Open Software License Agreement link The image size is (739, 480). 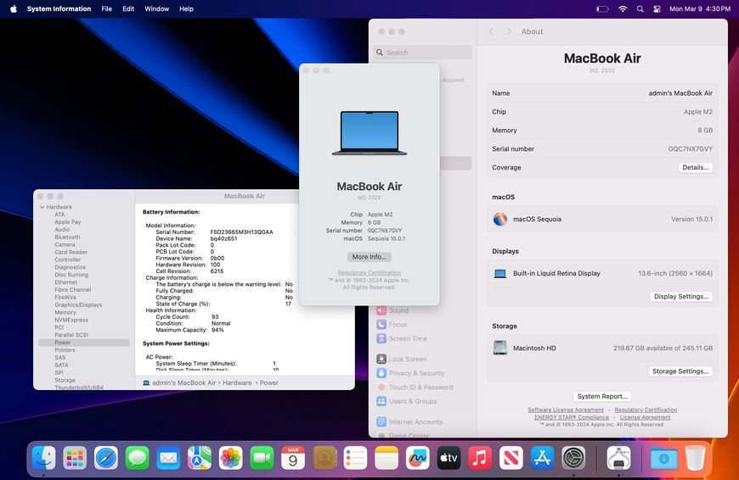pos(566,410)
